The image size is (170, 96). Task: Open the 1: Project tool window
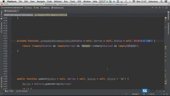1,15
